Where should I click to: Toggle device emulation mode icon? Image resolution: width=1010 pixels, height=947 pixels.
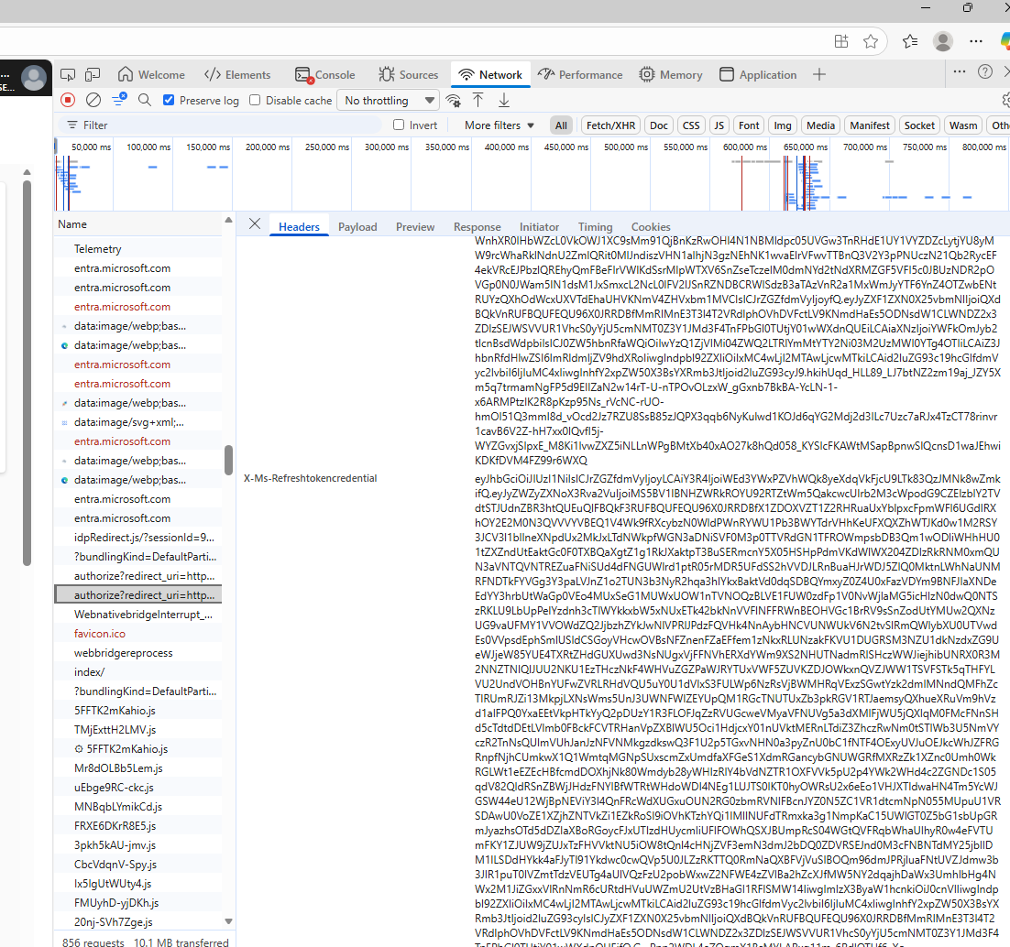coord(93,75)
